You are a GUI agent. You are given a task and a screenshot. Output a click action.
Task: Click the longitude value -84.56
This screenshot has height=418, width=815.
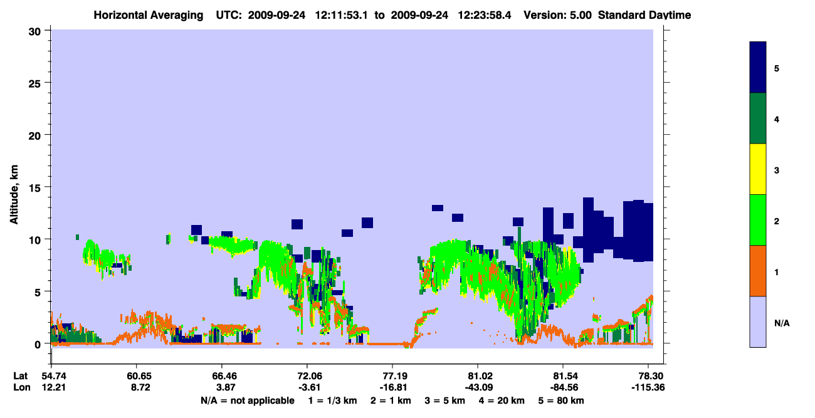(x=564, y=387)
